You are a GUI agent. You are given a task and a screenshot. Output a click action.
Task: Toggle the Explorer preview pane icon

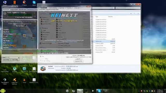tap(134, 14)
